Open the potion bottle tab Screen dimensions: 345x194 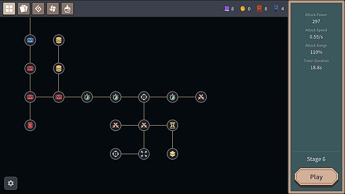67,9
